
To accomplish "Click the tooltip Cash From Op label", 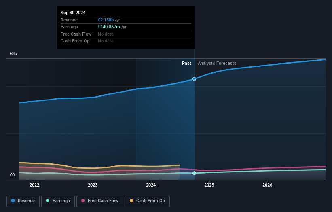I will (75, 41).
